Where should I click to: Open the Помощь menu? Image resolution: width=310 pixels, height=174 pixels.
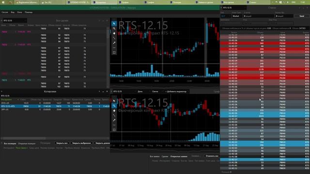tap(29, 12)
